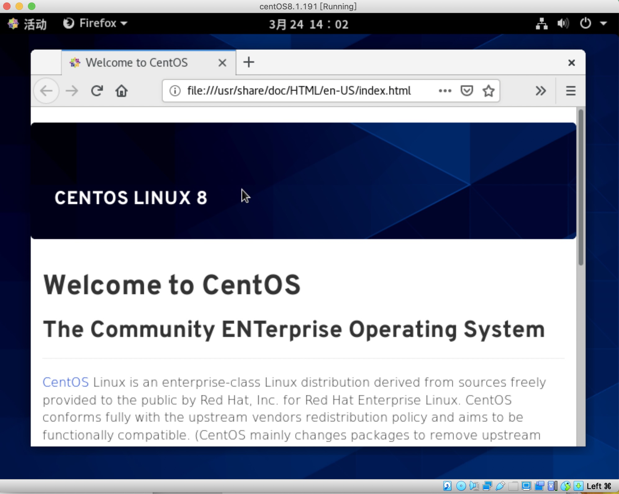Click the back navigation arrow

(x=47, y=91)
